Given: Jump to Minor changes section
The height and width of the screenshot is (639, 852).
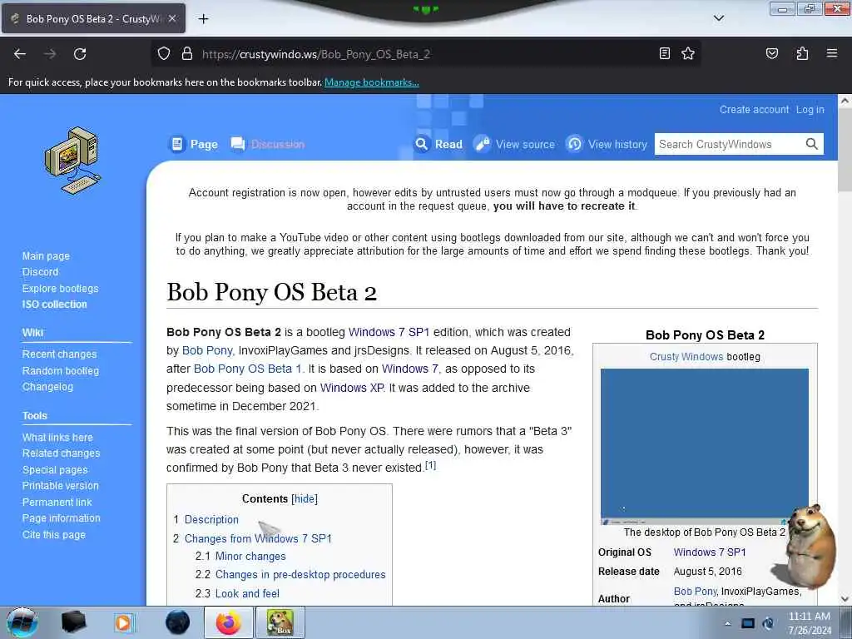Looking at the screenshot, I should point(250,557).
